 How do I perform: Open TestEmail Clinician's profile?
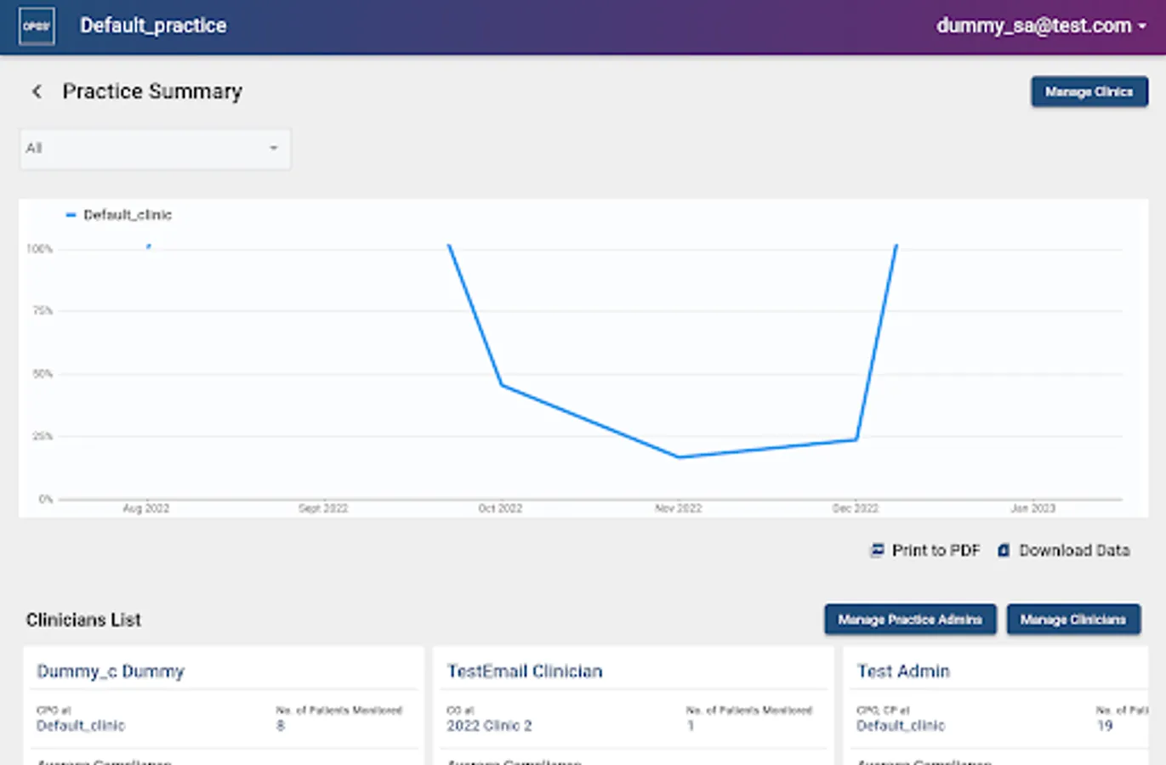coord(525,671)
